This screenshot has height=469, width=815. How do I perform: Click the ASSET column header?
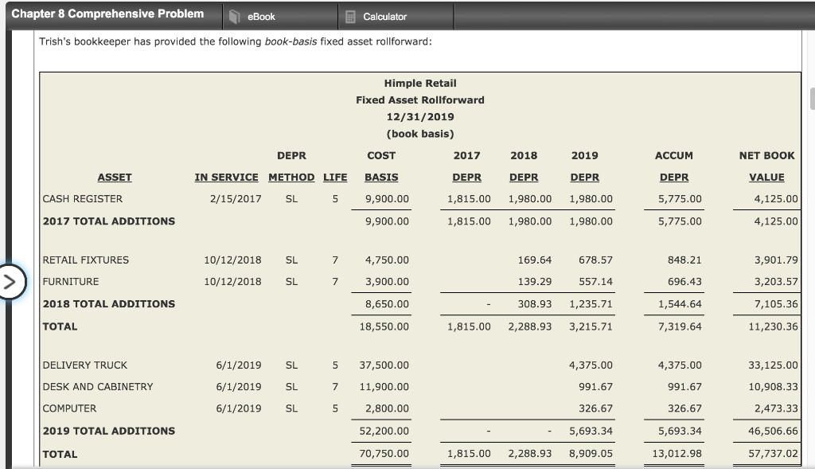tap(115, 177)
